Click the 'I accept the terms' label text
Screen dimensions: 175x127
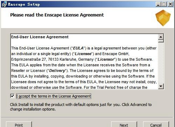click(x=54, y=96)
